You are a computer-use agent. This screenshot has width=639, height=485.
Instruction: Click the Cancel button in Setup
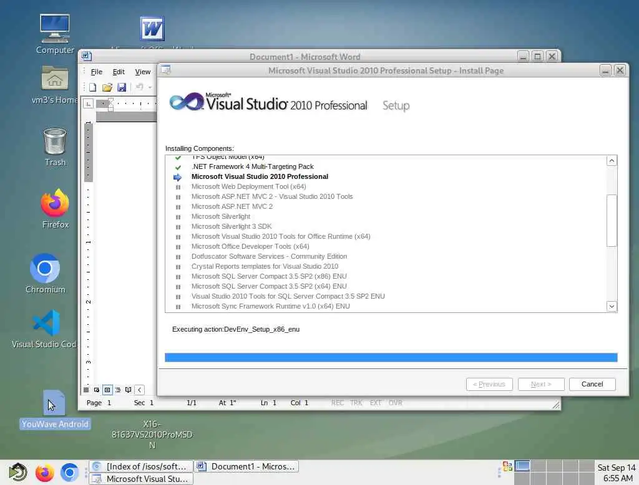[592, 384]
